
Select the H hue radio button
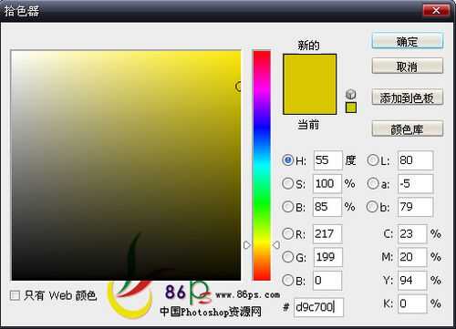[x=287, y=160]
